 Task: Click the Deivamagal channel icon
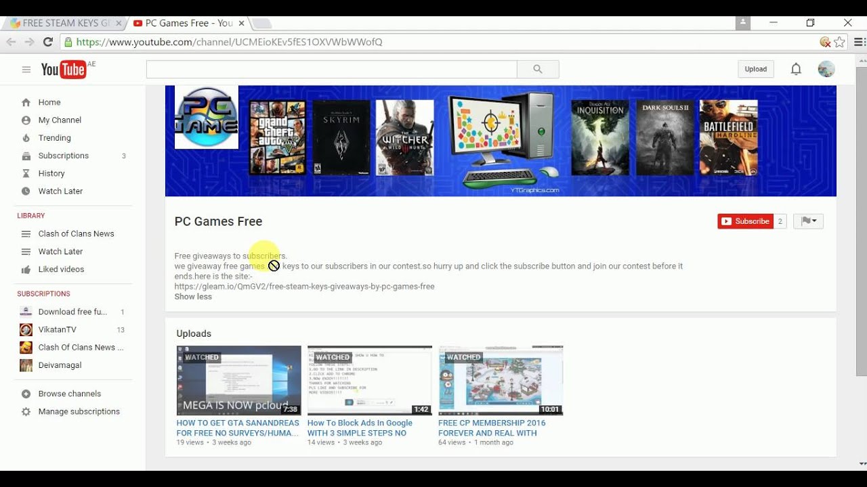pyautogui.click(x=26, y=365)
